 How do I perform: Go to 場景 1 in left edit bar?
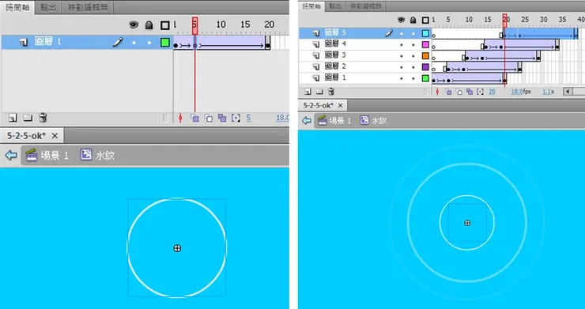click(47, 155)
